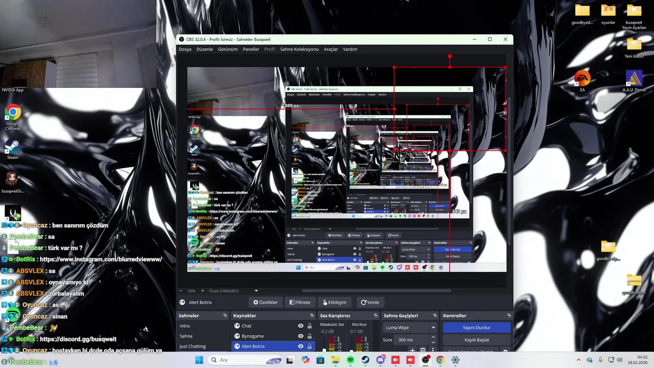This screenshot has height=368, width=654.
Task: Open Filtreler for the source
Action: click(300, 302)
